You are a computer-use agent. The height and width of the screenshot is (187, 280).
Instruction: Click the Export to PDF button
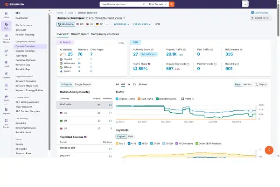(x=261, y=17)
